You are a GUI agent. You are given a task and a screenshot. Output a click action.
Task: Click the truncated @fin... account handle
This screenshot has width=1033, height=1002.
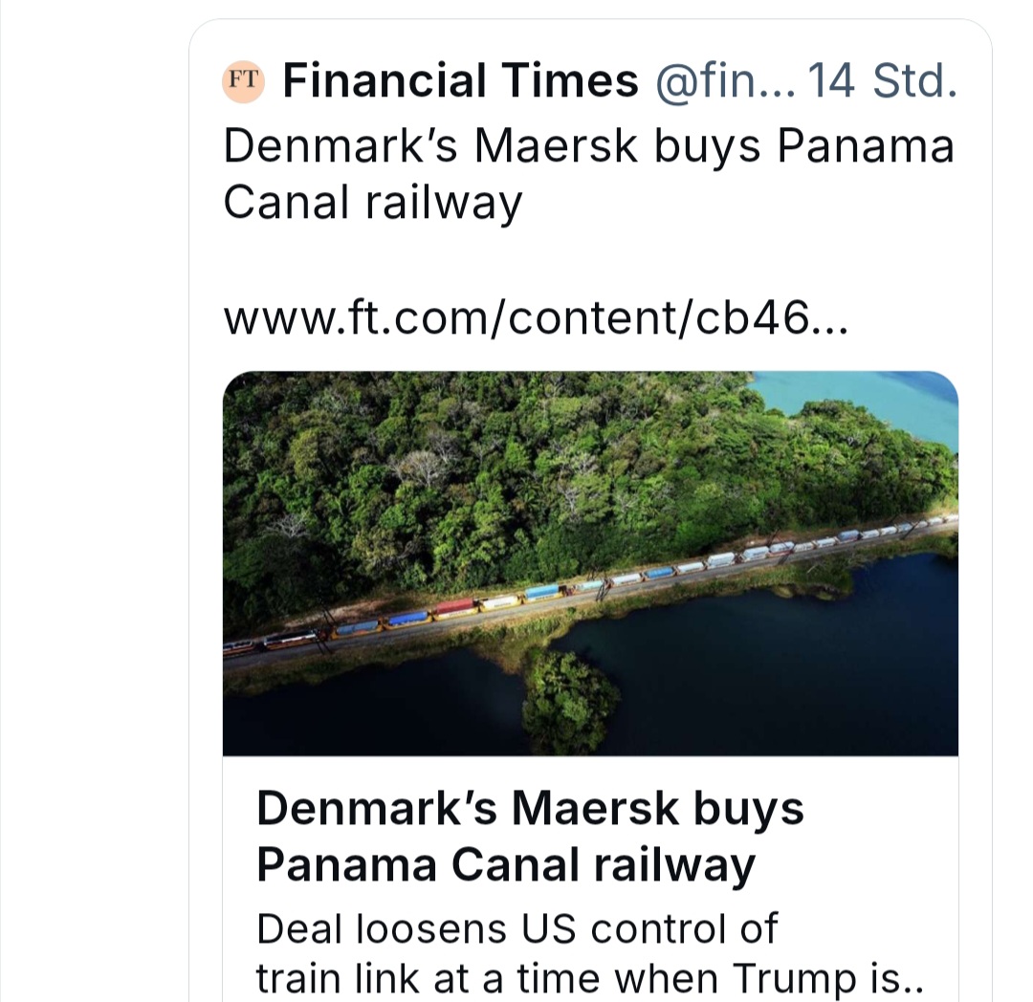(726, 81)
